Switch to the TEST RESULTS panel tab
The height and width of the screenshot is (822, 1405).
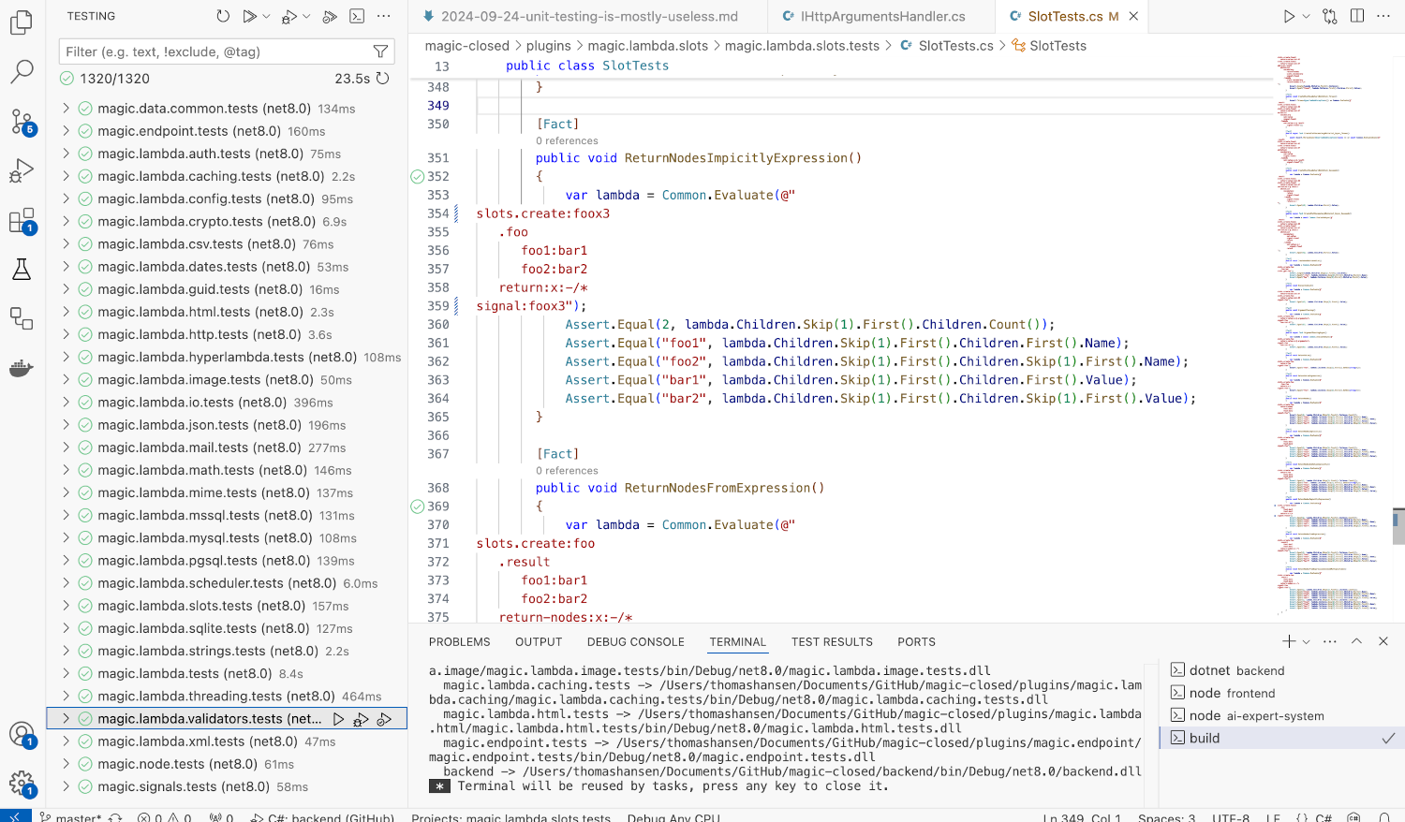831,642
